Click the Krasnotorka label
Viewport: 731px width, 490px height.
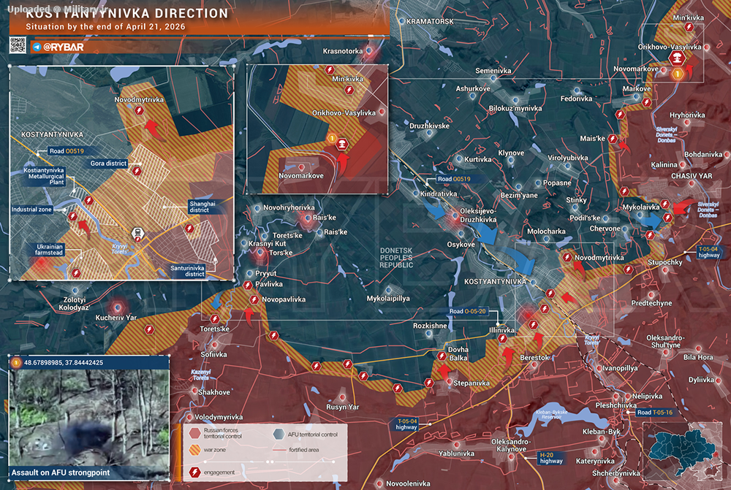tap(343, 51)
